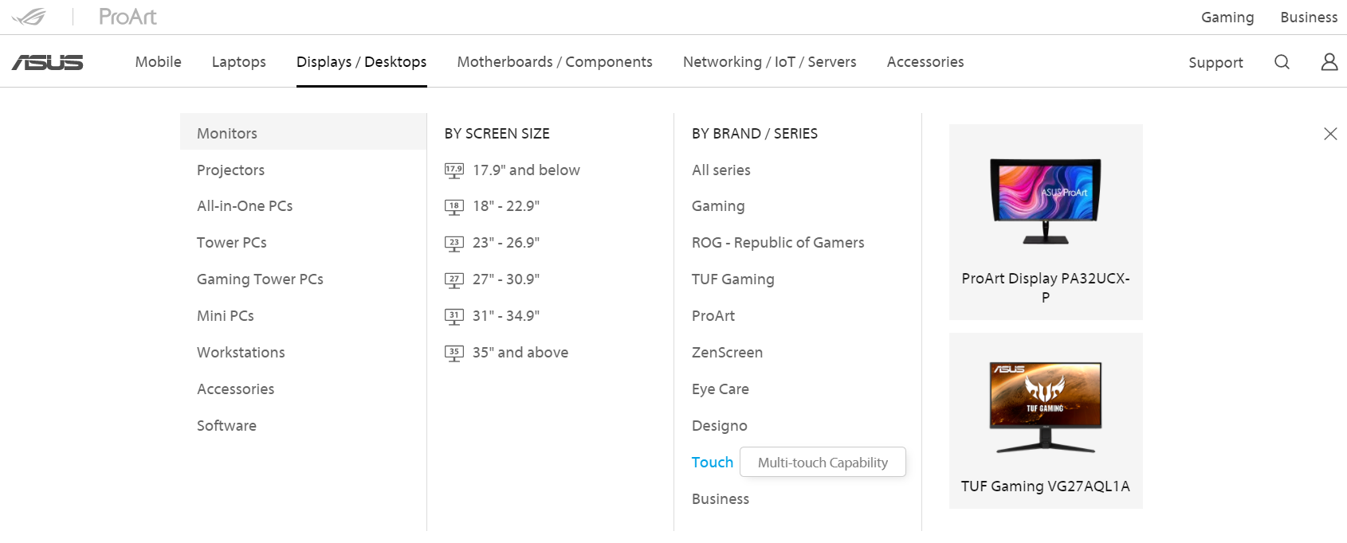This screenshot has height=543, width=1347.
Task: Open the Mobile menu
Action: [159, 62]
